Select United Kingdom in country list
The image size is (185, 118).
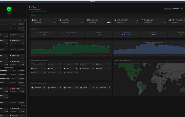[x=87, y=68]
